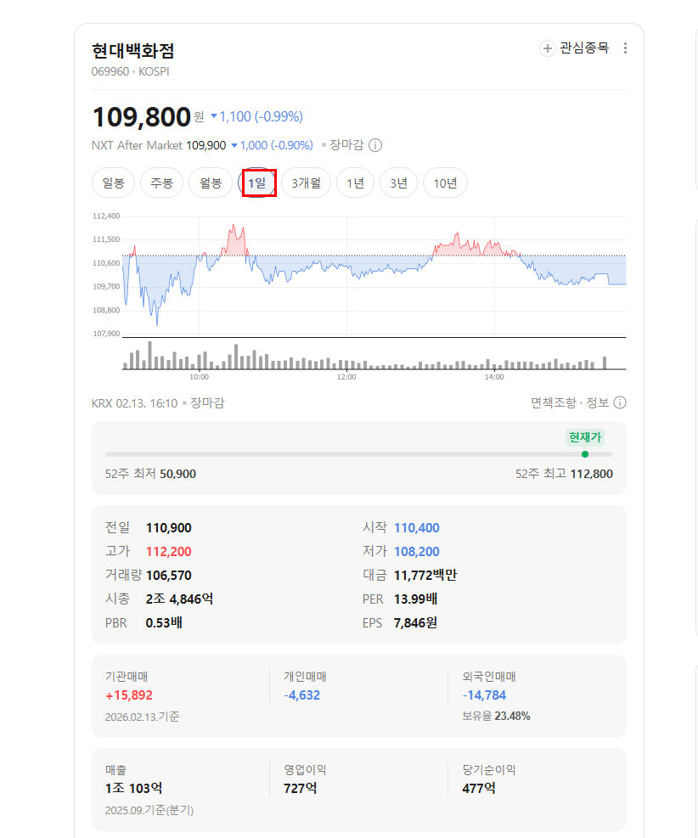Click the 영업이익 value 727억

click(301, 788)
